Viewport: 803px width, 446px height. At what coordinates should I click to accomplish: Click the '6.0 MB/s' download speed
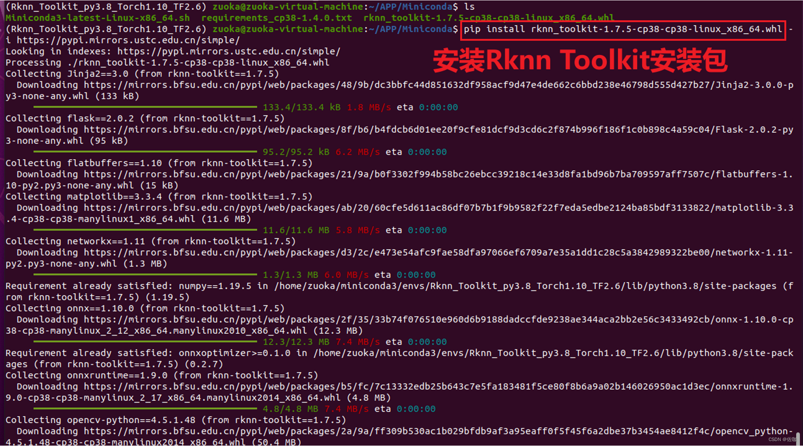[346, 275]
